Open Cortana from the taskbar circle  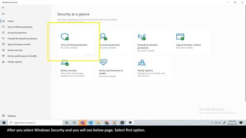[x=66, y=123]
